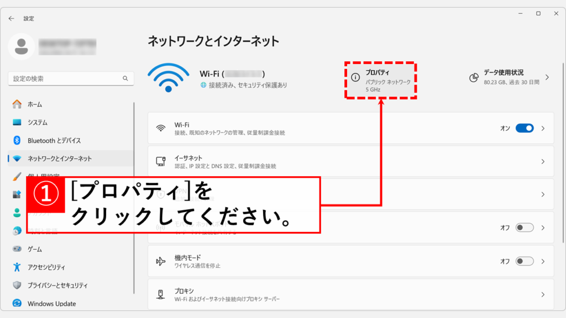The height and width of the screenshot is (318, 566).
Task: Click the data usage pie chart icon
Action: (474, 78)
